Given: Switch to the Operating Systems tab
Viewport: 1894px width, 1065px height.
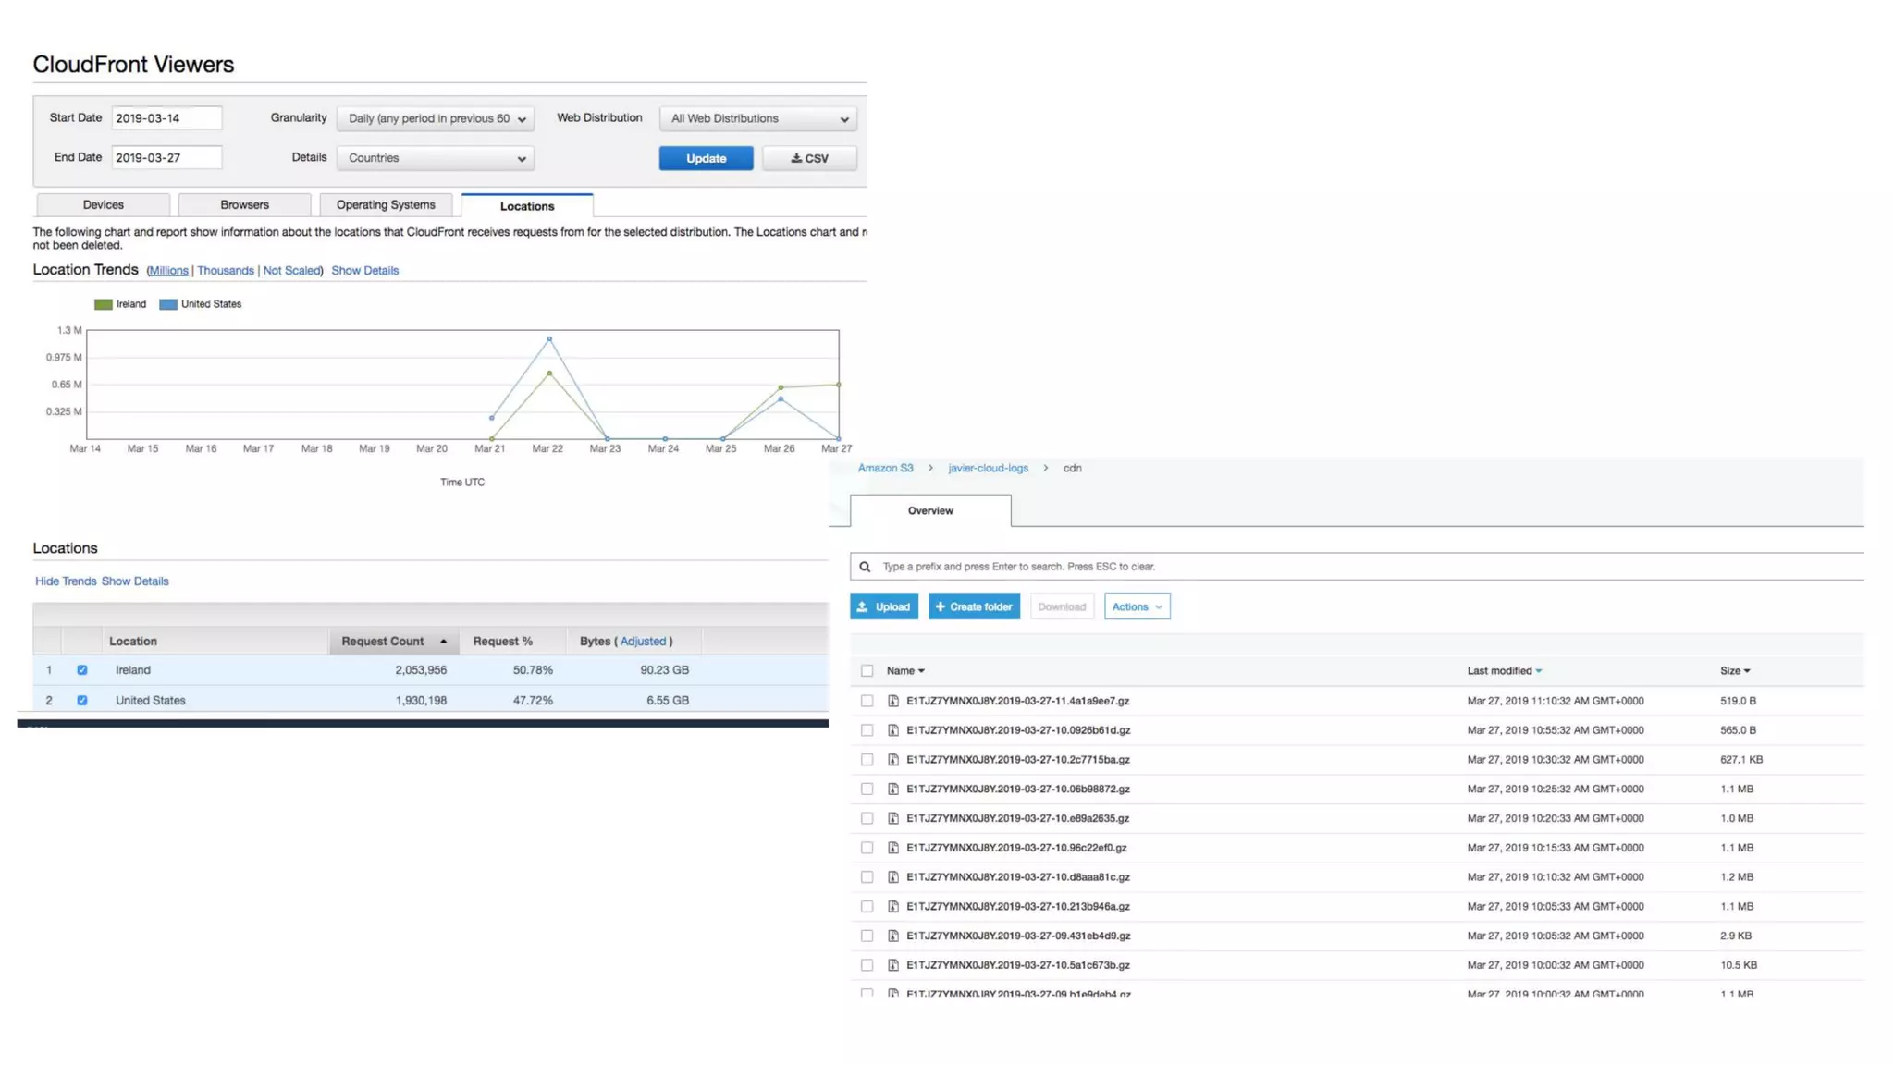Looking at the screenshot, I should point(386,205).
